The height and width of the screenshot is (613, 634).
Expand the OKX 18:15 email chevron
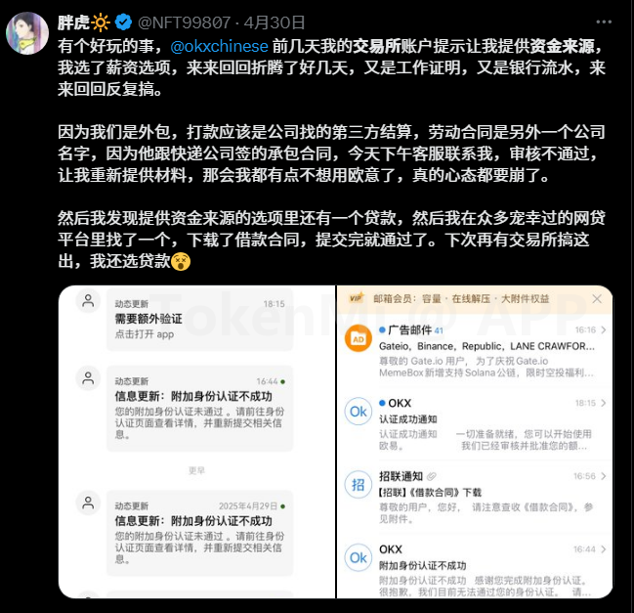click(x=604, y=403)
